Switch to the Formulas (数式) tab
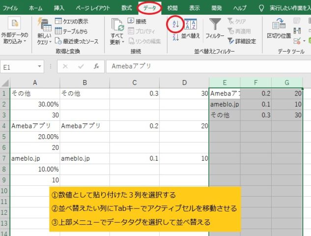The height and width of the screenshot is (236, 311). coord(127,8)
